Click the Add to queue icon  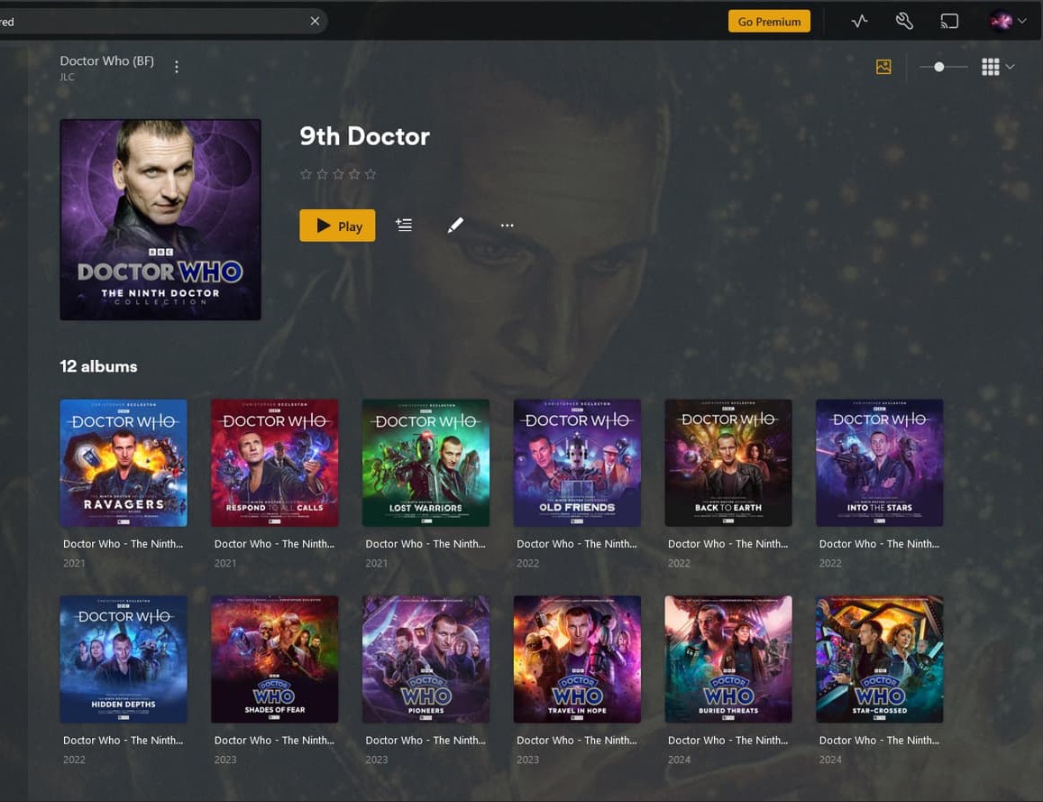[x=404, y=225]
